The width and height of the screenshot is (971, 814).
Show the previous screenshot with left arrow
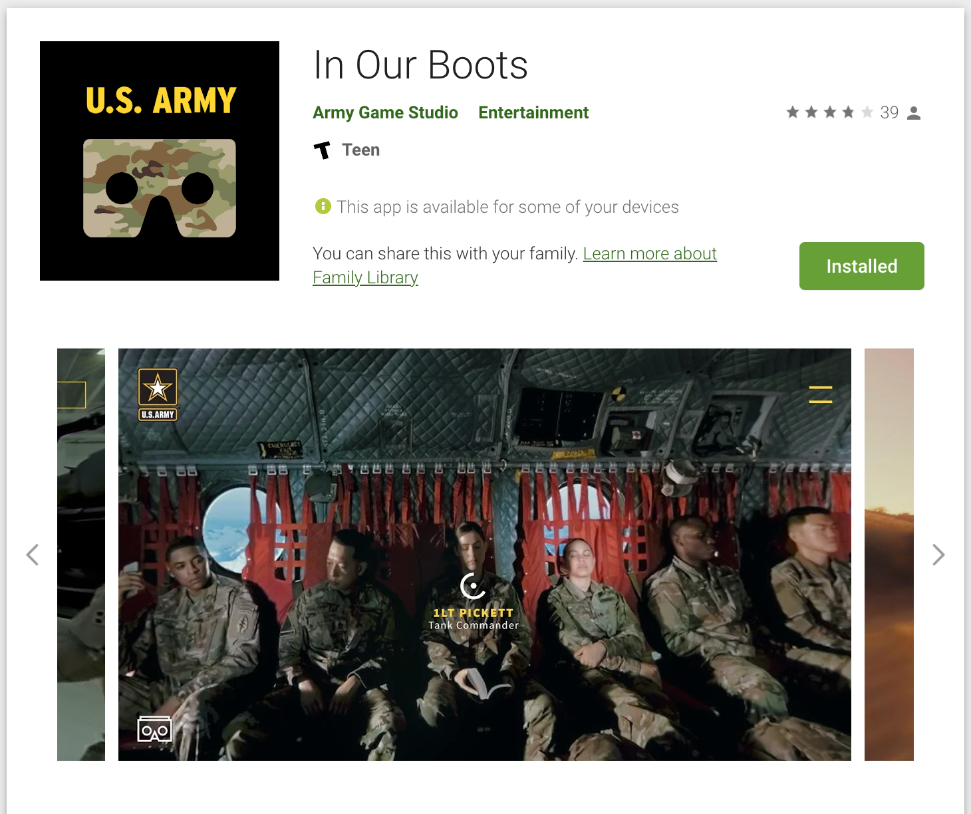point(32,555)
